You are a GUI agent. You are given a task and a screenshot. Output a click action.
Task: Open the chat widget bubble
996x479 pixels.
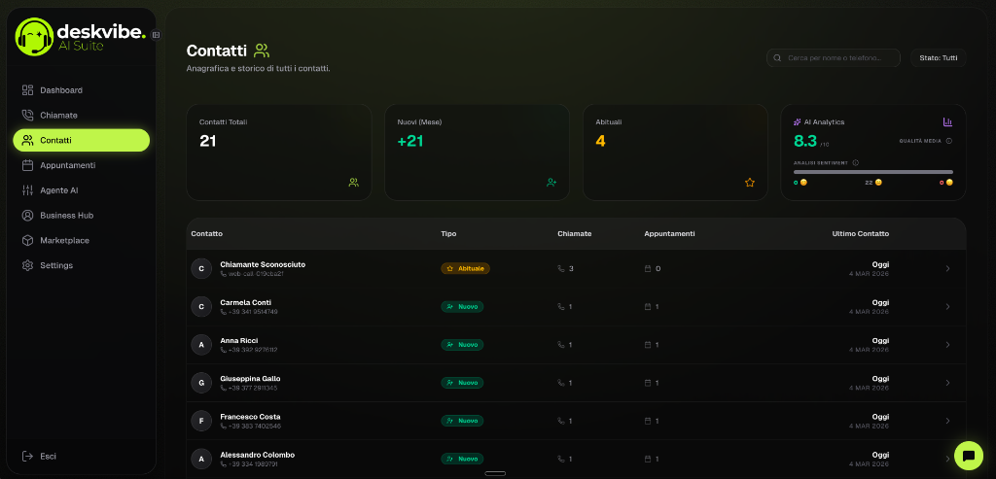click(x=968, y=455)
